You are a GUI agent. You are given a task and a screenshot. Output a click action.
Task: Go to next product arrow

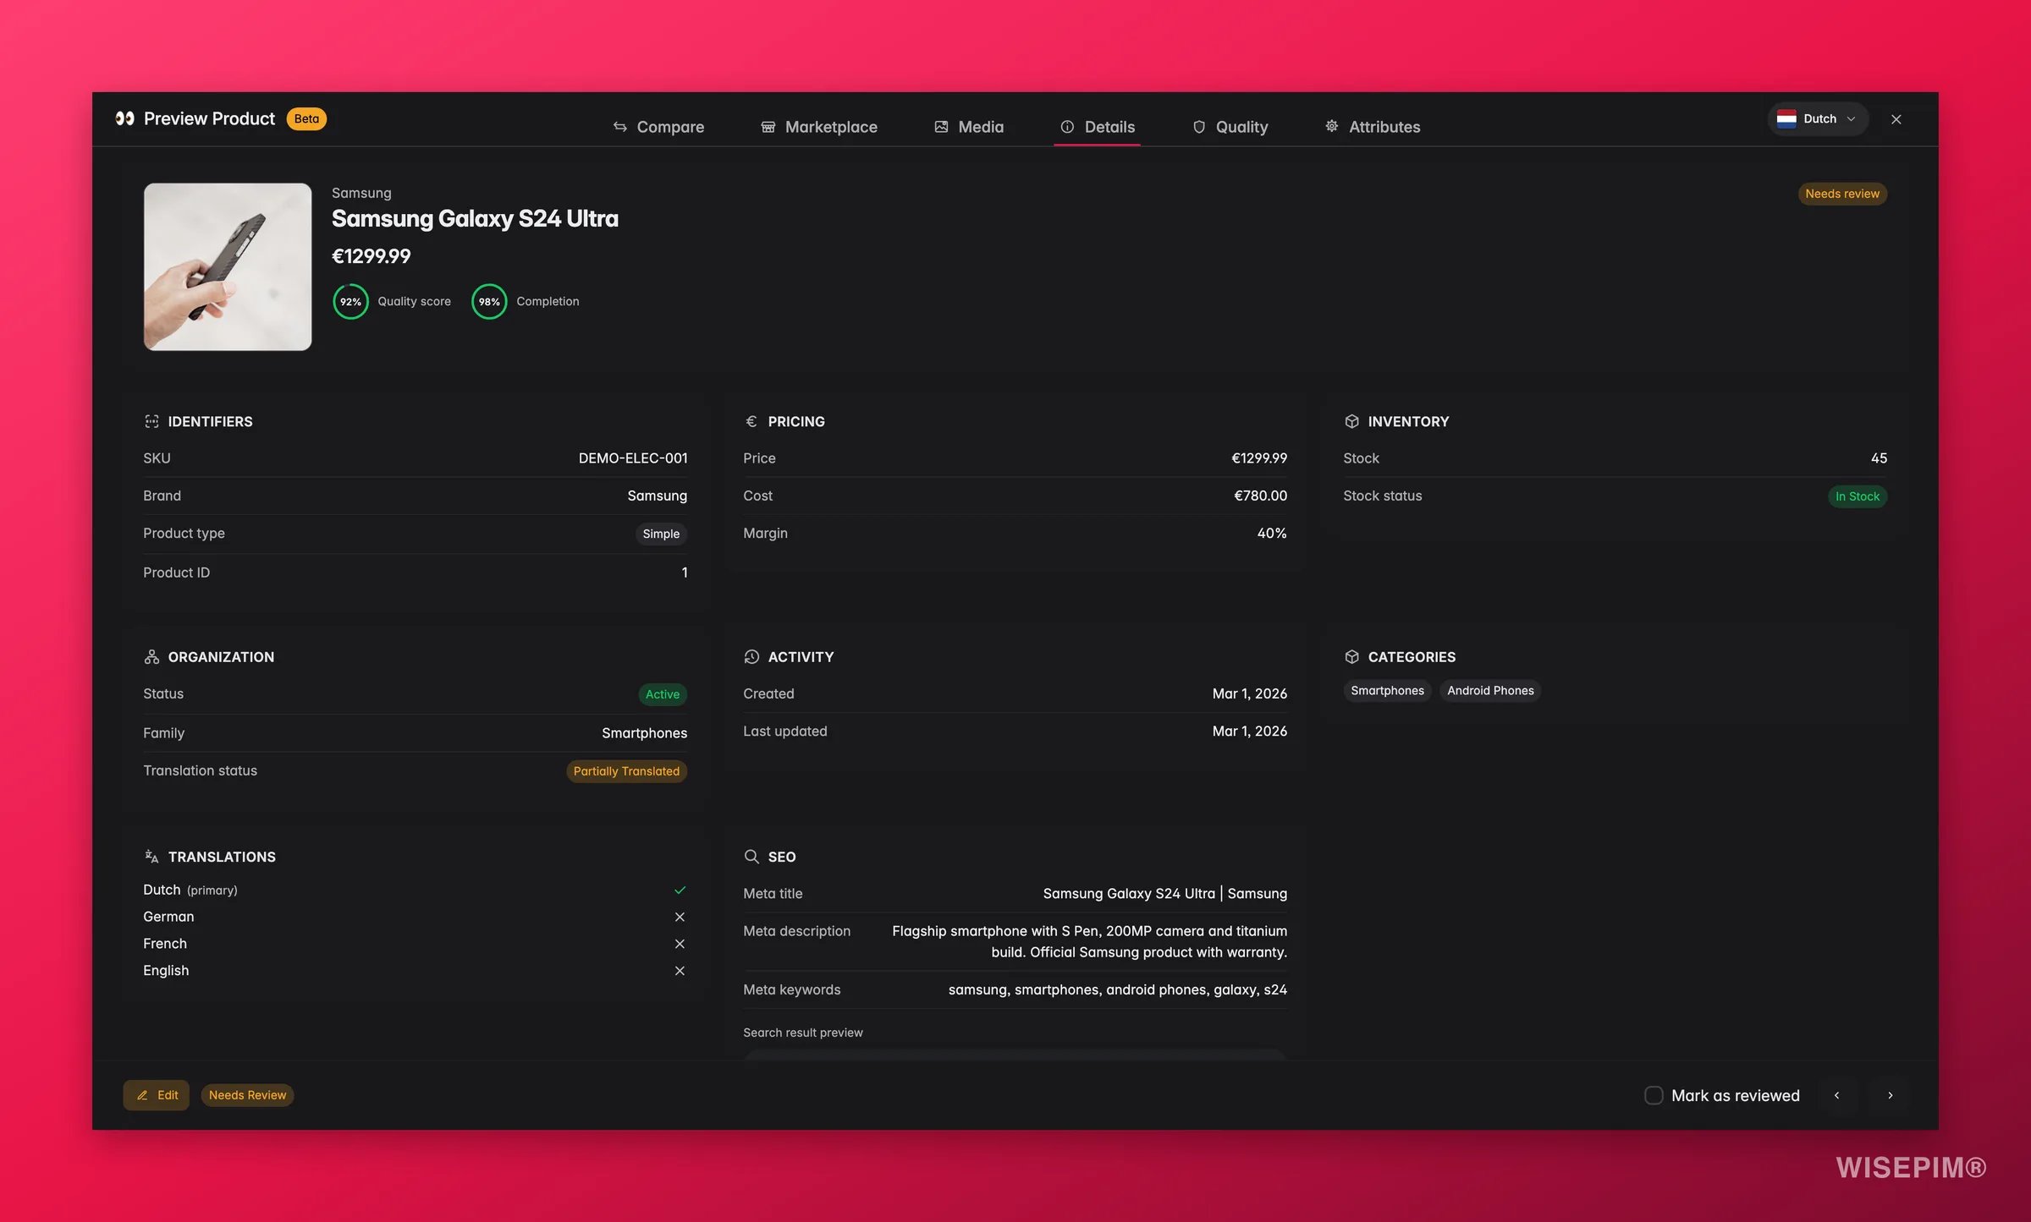click(1890, 1095)
